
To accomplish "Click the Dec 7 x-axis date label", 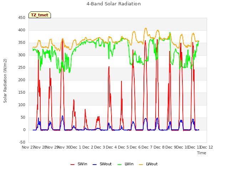I will click(147, 147).
